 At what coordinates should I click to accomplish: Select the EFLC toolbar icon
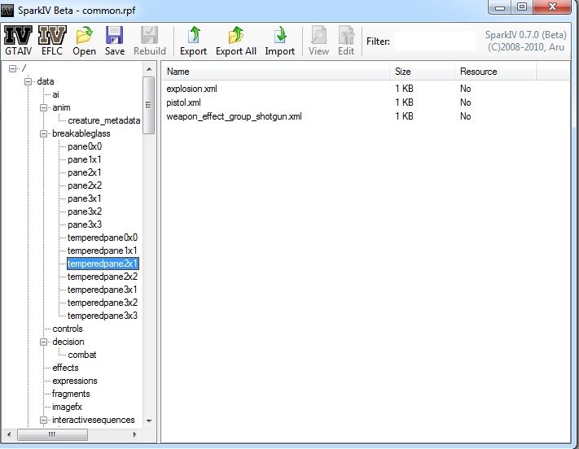tap(52, 41)
